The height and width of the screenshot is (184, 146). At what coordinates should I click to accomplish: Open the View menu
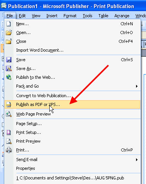pos(36,16)
